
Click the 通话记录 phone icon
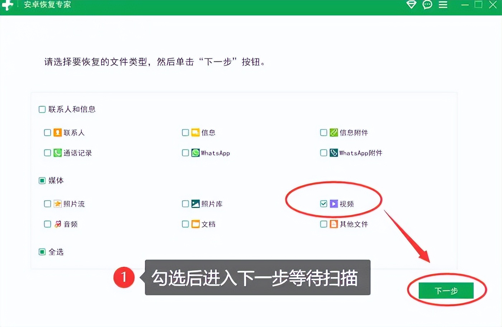(58, 153)
